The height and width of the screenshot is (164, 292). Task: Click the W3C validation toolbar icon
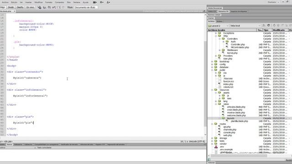(x=54, y=7)
